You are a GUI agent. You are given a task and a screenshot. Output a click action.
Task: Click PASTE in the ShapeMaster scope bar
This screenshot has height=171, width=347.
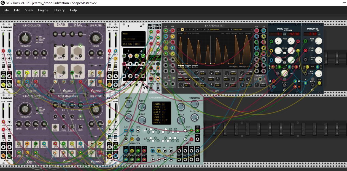pos(228,33)
